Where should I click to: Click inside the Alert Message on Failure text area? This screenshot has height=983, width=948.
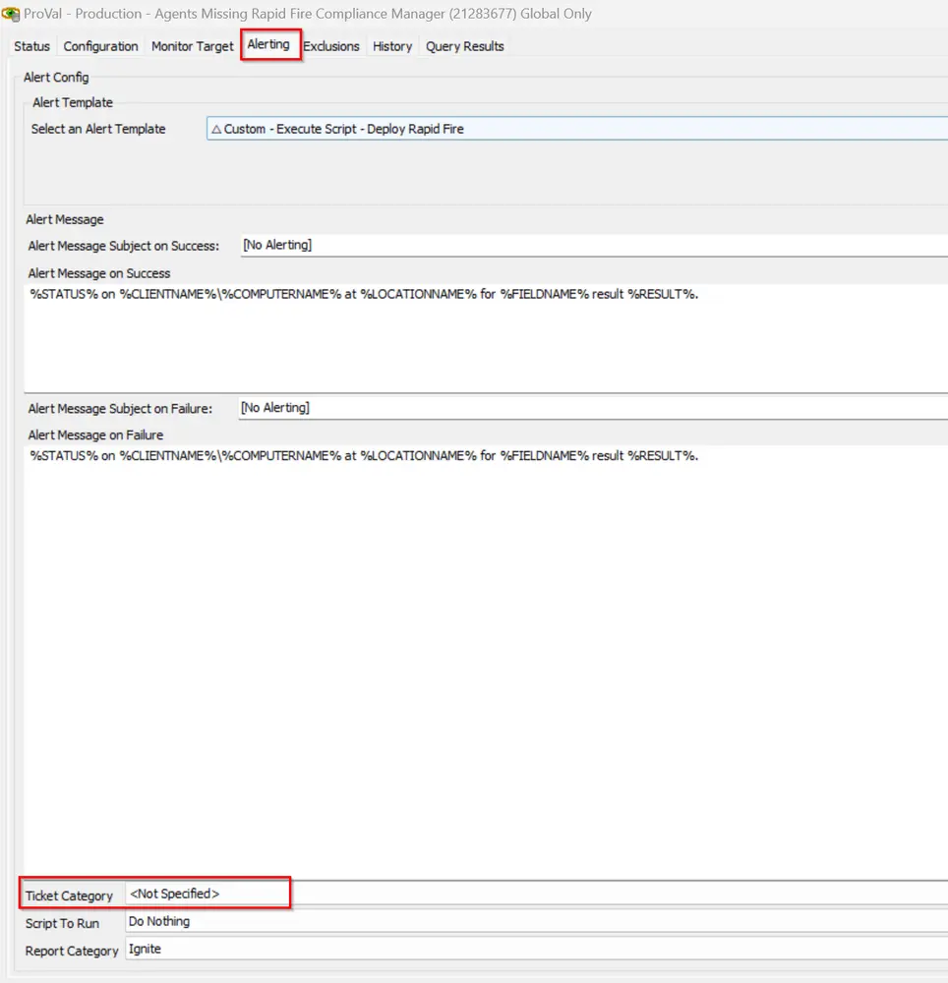(x=486, y=662)
